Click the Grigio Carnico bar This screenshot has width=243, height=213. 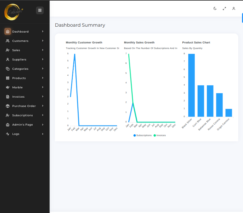pyautogui.click(x=229, y=113)
